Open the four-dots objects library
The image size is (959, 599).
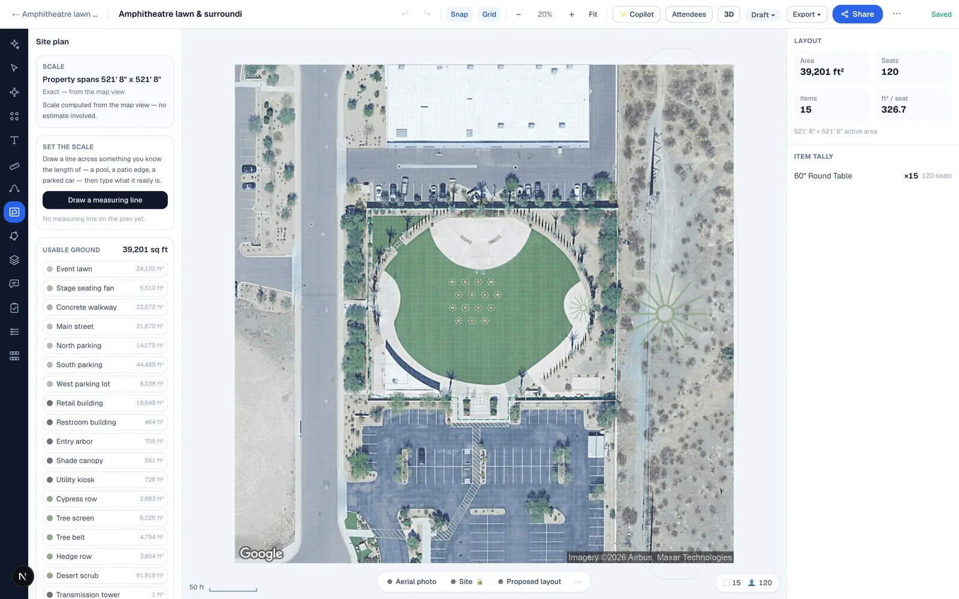(x=14, y=116)
